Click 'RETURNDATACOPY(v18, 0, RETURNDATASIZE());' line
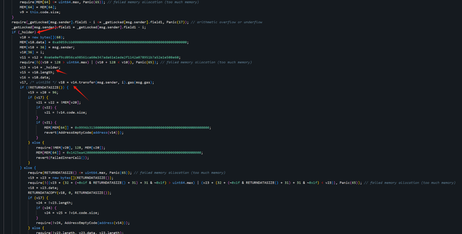Viewport: 462px width, 234px height. tap(70, 193)
